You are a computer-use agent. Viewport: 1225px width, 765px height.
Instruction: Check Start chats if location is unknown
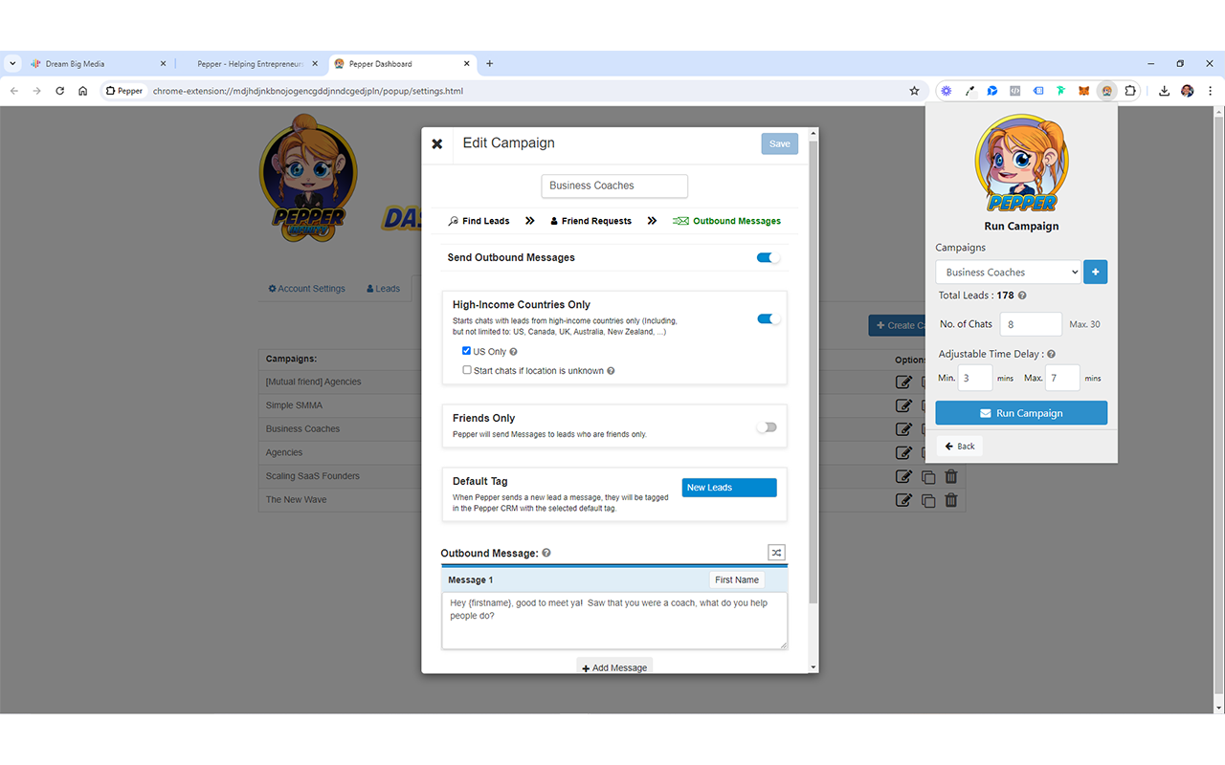[x=467, y=370]
